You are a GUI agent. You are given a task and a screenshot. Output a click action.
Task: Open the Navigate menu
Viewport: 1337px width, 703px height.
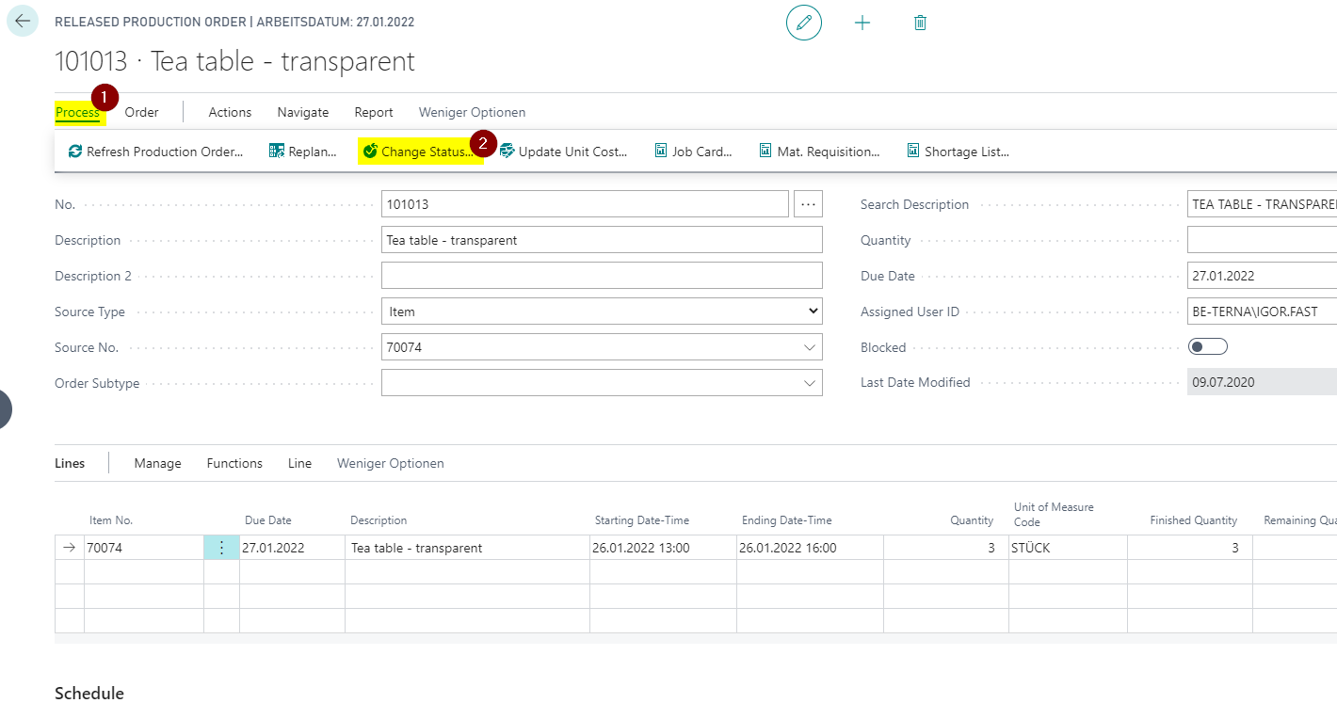[303, 112]
